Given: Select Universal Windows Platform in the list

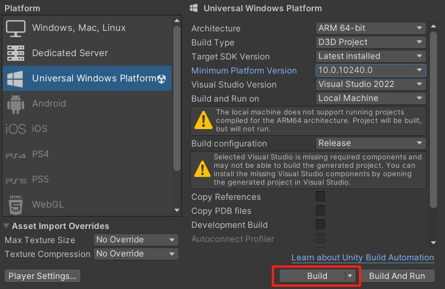Looking at the screenshot, I should (x=90, y=79).
